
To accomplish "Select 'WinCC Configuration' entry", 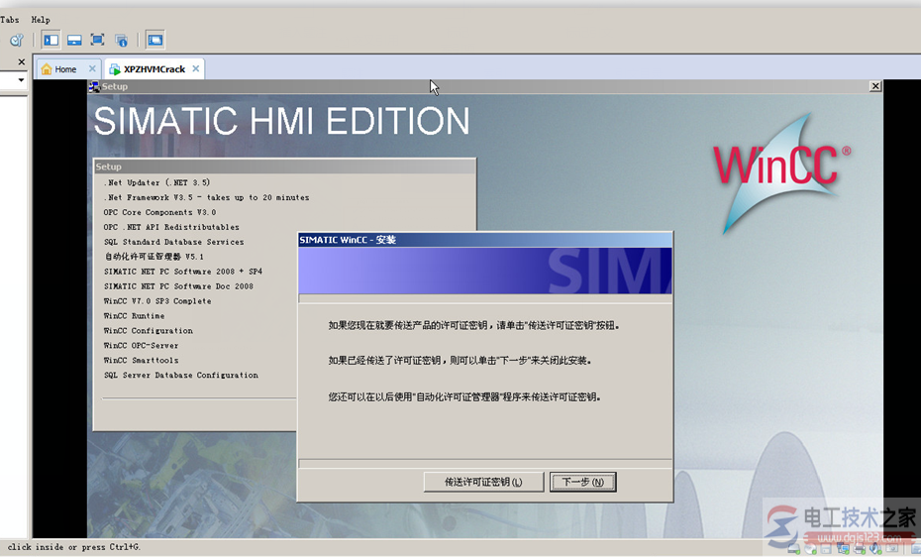I will point(148,331).
